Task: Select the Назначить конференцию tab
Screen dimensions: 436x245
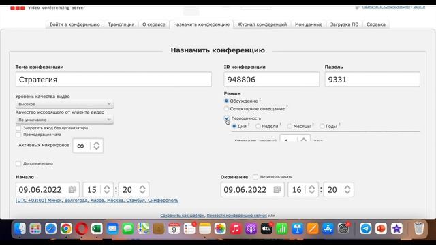Action: (x=202, y=24)
